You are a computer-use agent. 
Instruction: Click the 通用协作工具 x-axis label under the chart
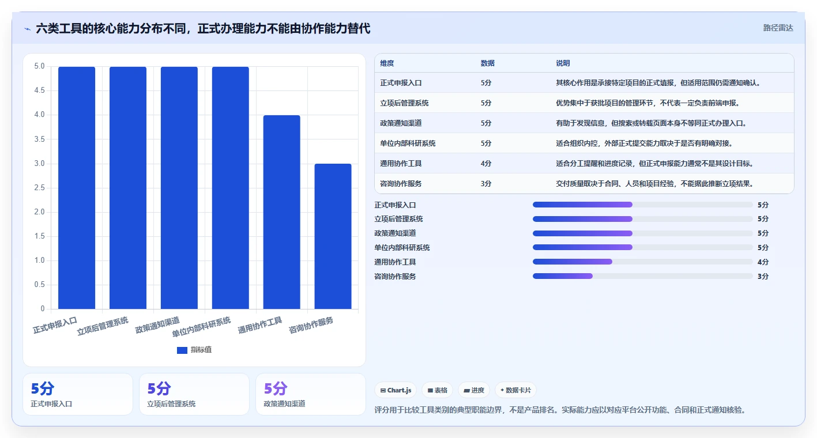click(x=260, y=326)
